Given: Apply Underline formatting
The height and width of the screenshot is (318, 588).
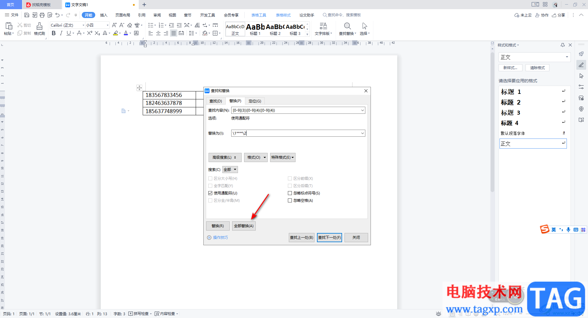Looking at the screenshot, I should (x=69, y=33).
